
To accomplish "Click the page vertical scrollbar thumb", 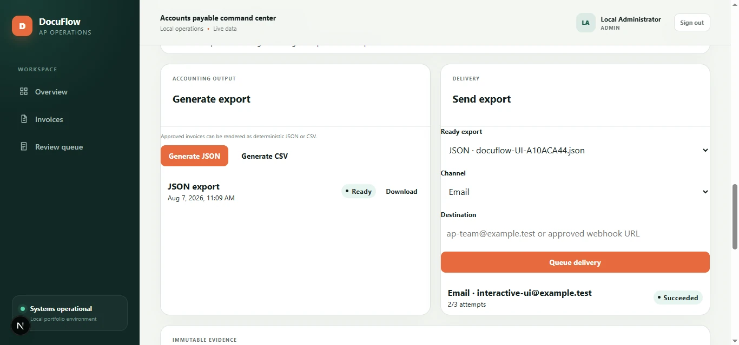I will coord(735,217).
